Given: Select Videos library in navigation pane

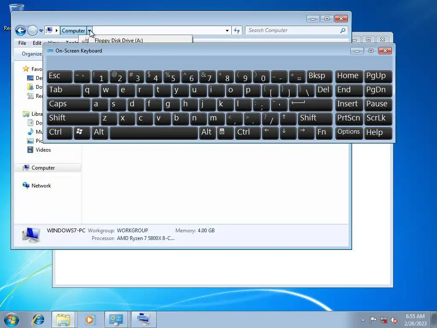Looking at the screenshot, I should pos(43,150).
